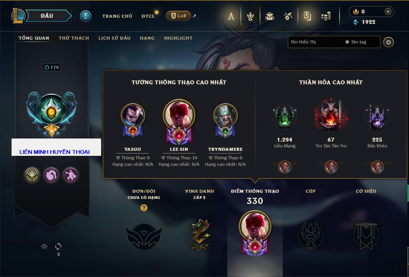Open the Loot hammer icon

click(x=288, y=17)
